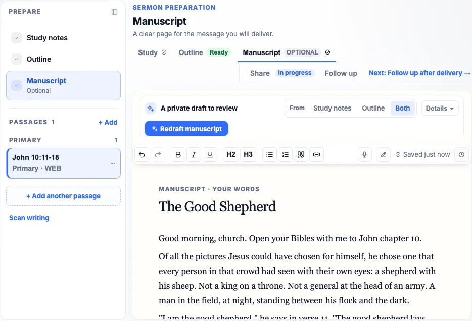Image resolution: width=472 pixels, height=321 pixels.
Task: Toggle the Outline checkmark in sidebar
Action: coord(17,59)
